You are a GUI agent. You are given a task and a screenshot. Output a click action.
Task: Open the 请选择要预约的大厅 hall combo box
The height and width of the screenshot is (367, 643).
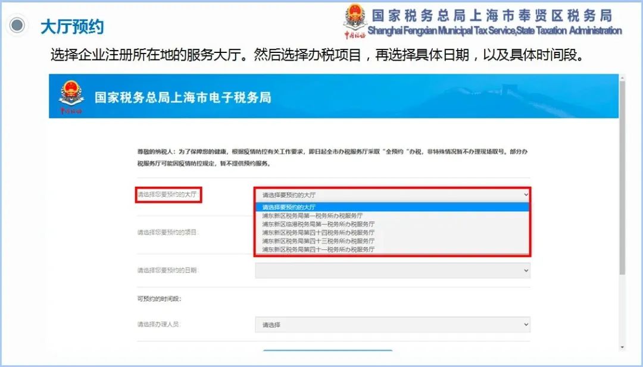point(392,195)
